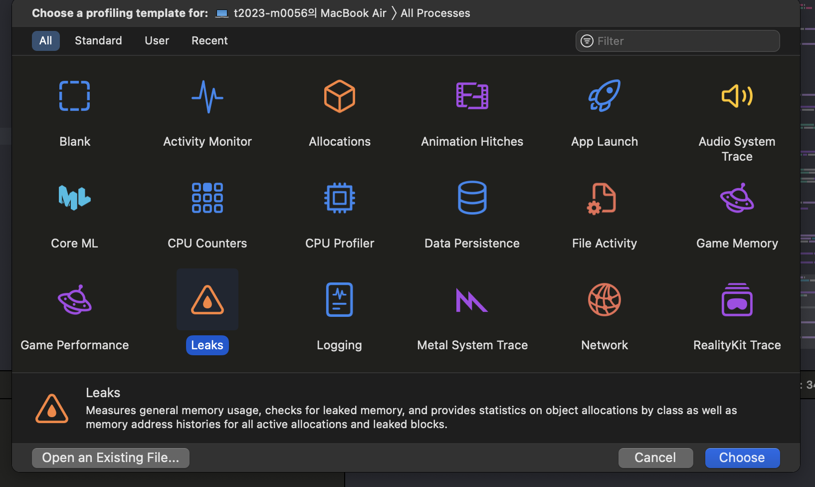Select the Network globe icon
The height and width of the screenshot is (487, 815).
click(x=605, y=299)
